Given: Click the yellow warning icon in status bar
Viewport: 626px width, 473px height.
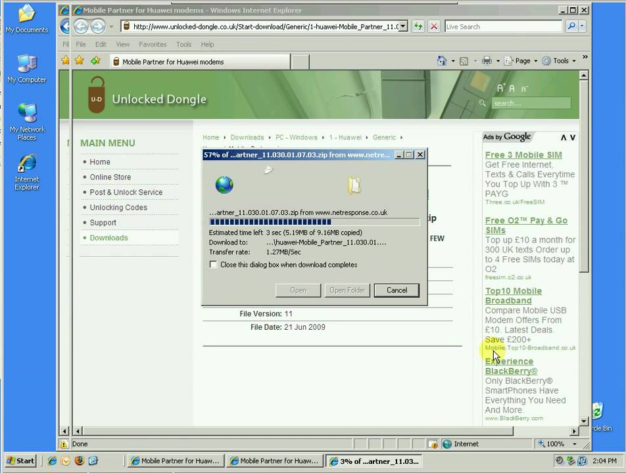Looking at the screenshot, I should point(64,444).
